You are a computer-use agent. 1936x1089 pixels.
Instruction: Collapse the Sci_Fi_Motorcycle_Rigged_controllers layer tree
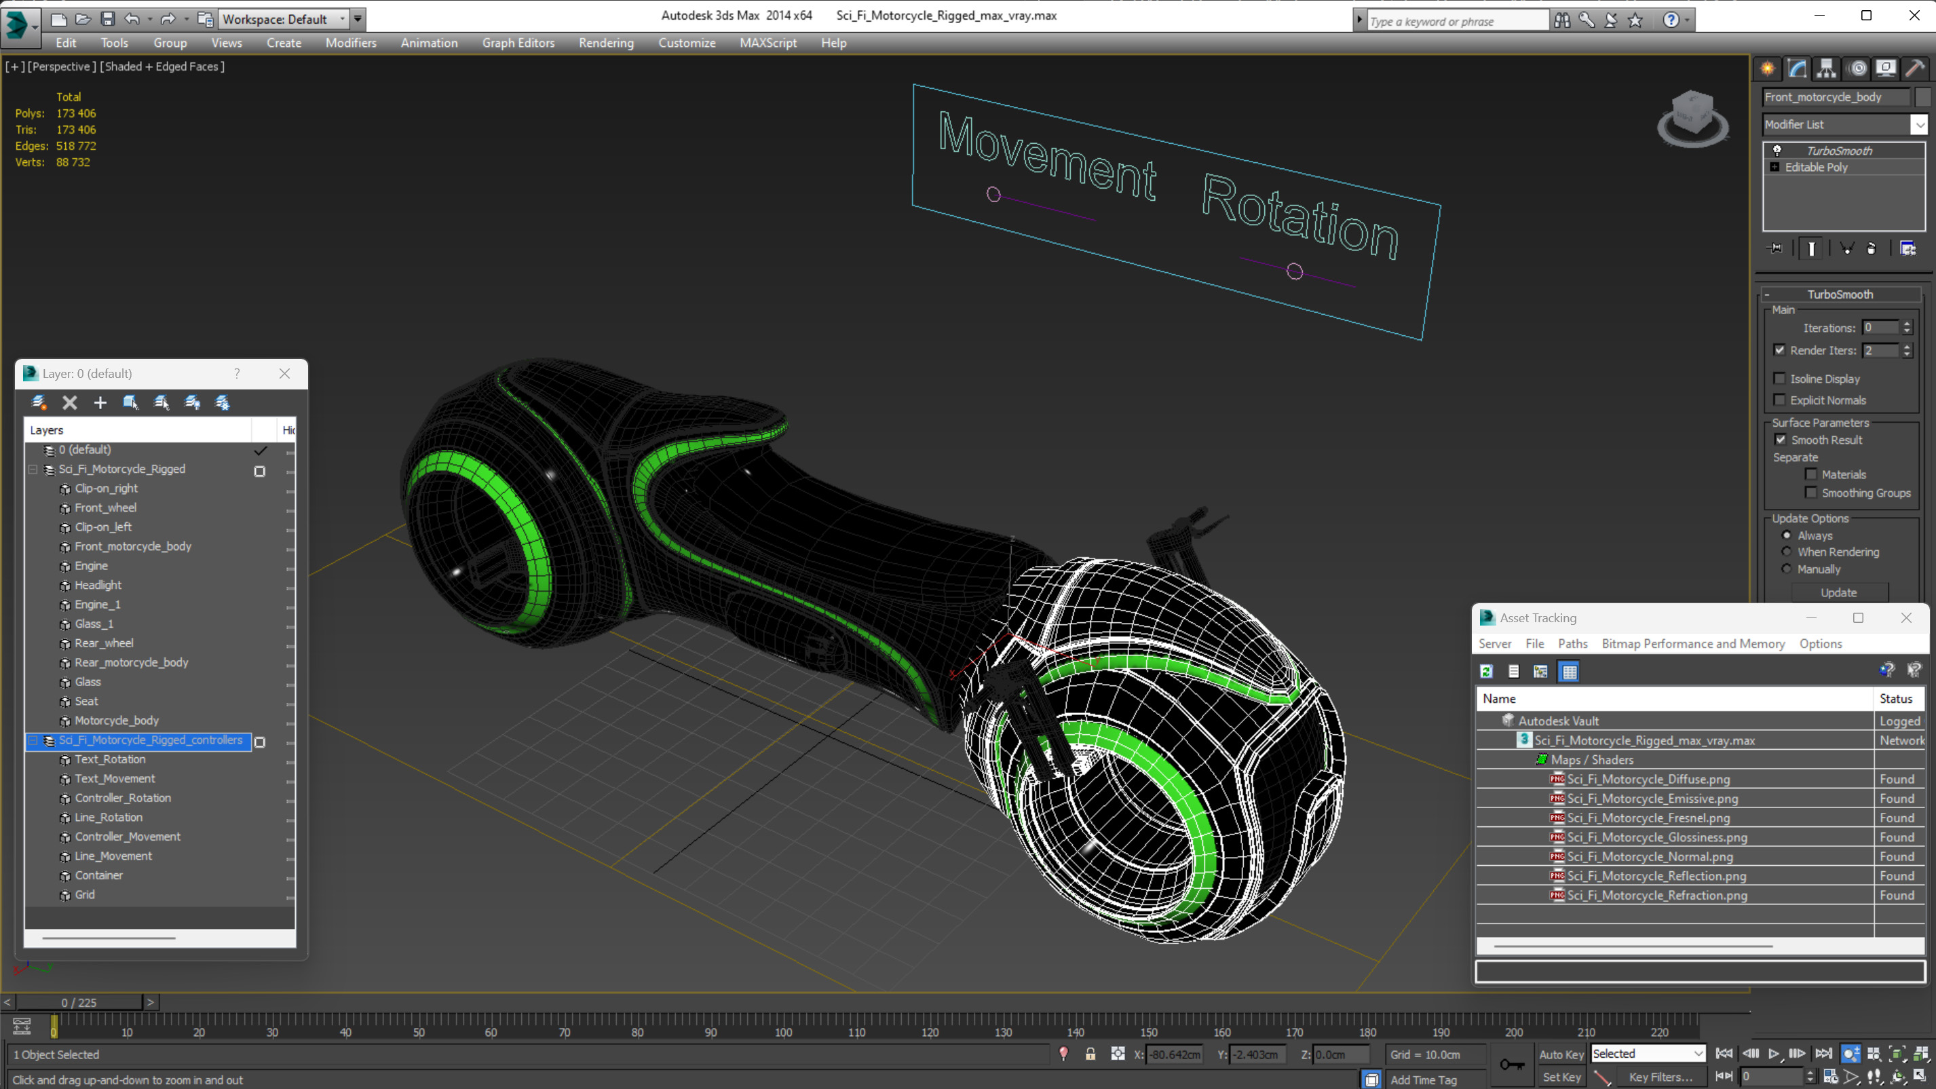[33, 740]
